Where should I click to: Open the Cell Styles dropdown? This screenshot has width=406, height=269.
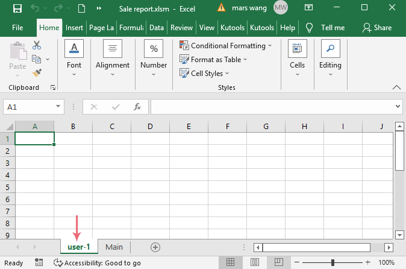point(204,74)
